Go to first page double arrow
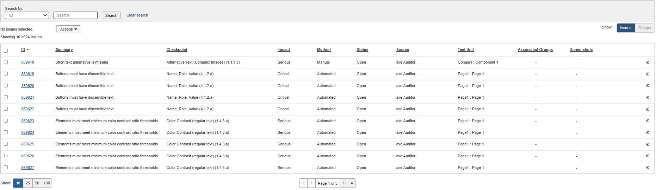Viewport: 656px width, 190px height. tap(303, 183)
